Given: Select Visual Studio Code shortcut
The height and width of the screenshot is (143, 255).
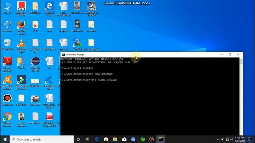Looking at the screenshot, I should pos(49,83).
